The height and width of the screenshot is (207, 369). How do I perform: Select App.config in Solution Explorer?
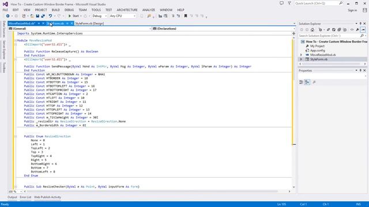(x=318, y=51)
